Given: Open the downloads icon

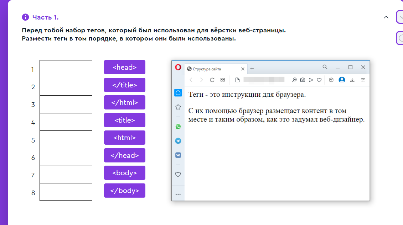Looking at the screenshot, I should (352, 80).
